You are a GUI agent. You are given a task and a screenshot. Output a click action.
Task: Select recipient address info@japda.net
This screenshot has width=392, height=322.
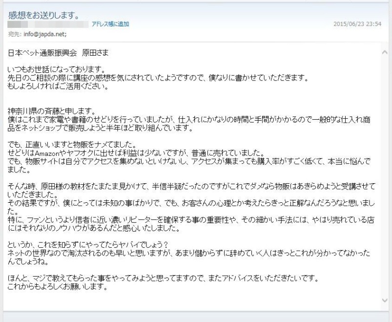(45, 34)
